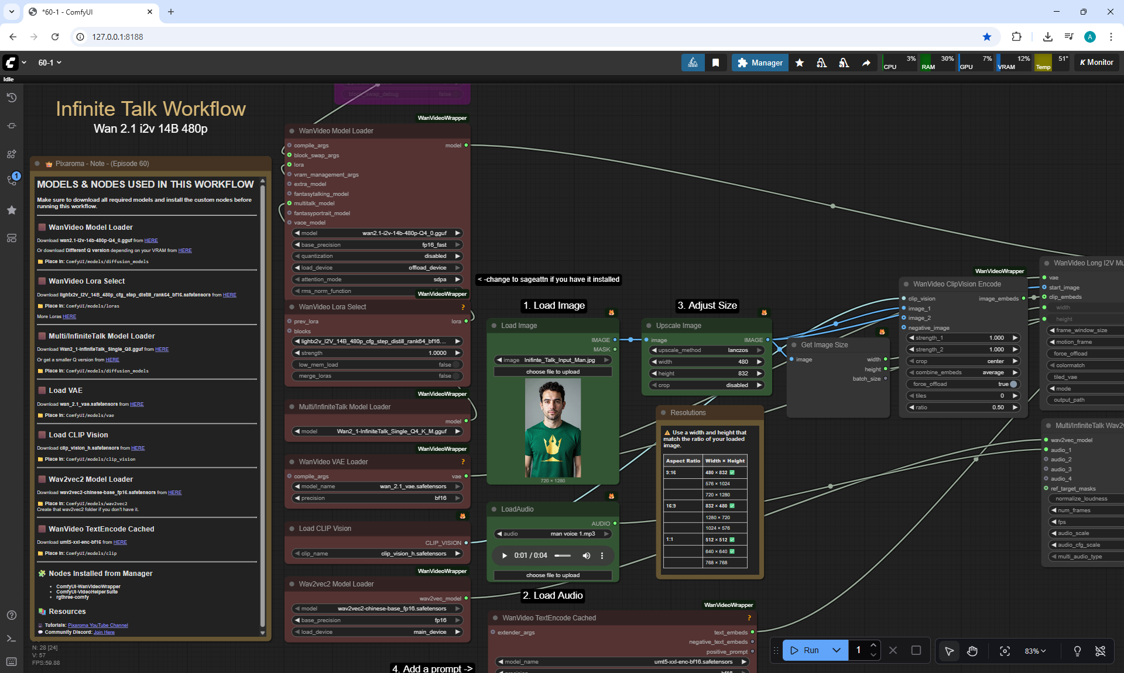Toggle the low_mem_load switch
Image resolution: width=1124 pixels, height=673 pixels.
(x=457, y=365)
